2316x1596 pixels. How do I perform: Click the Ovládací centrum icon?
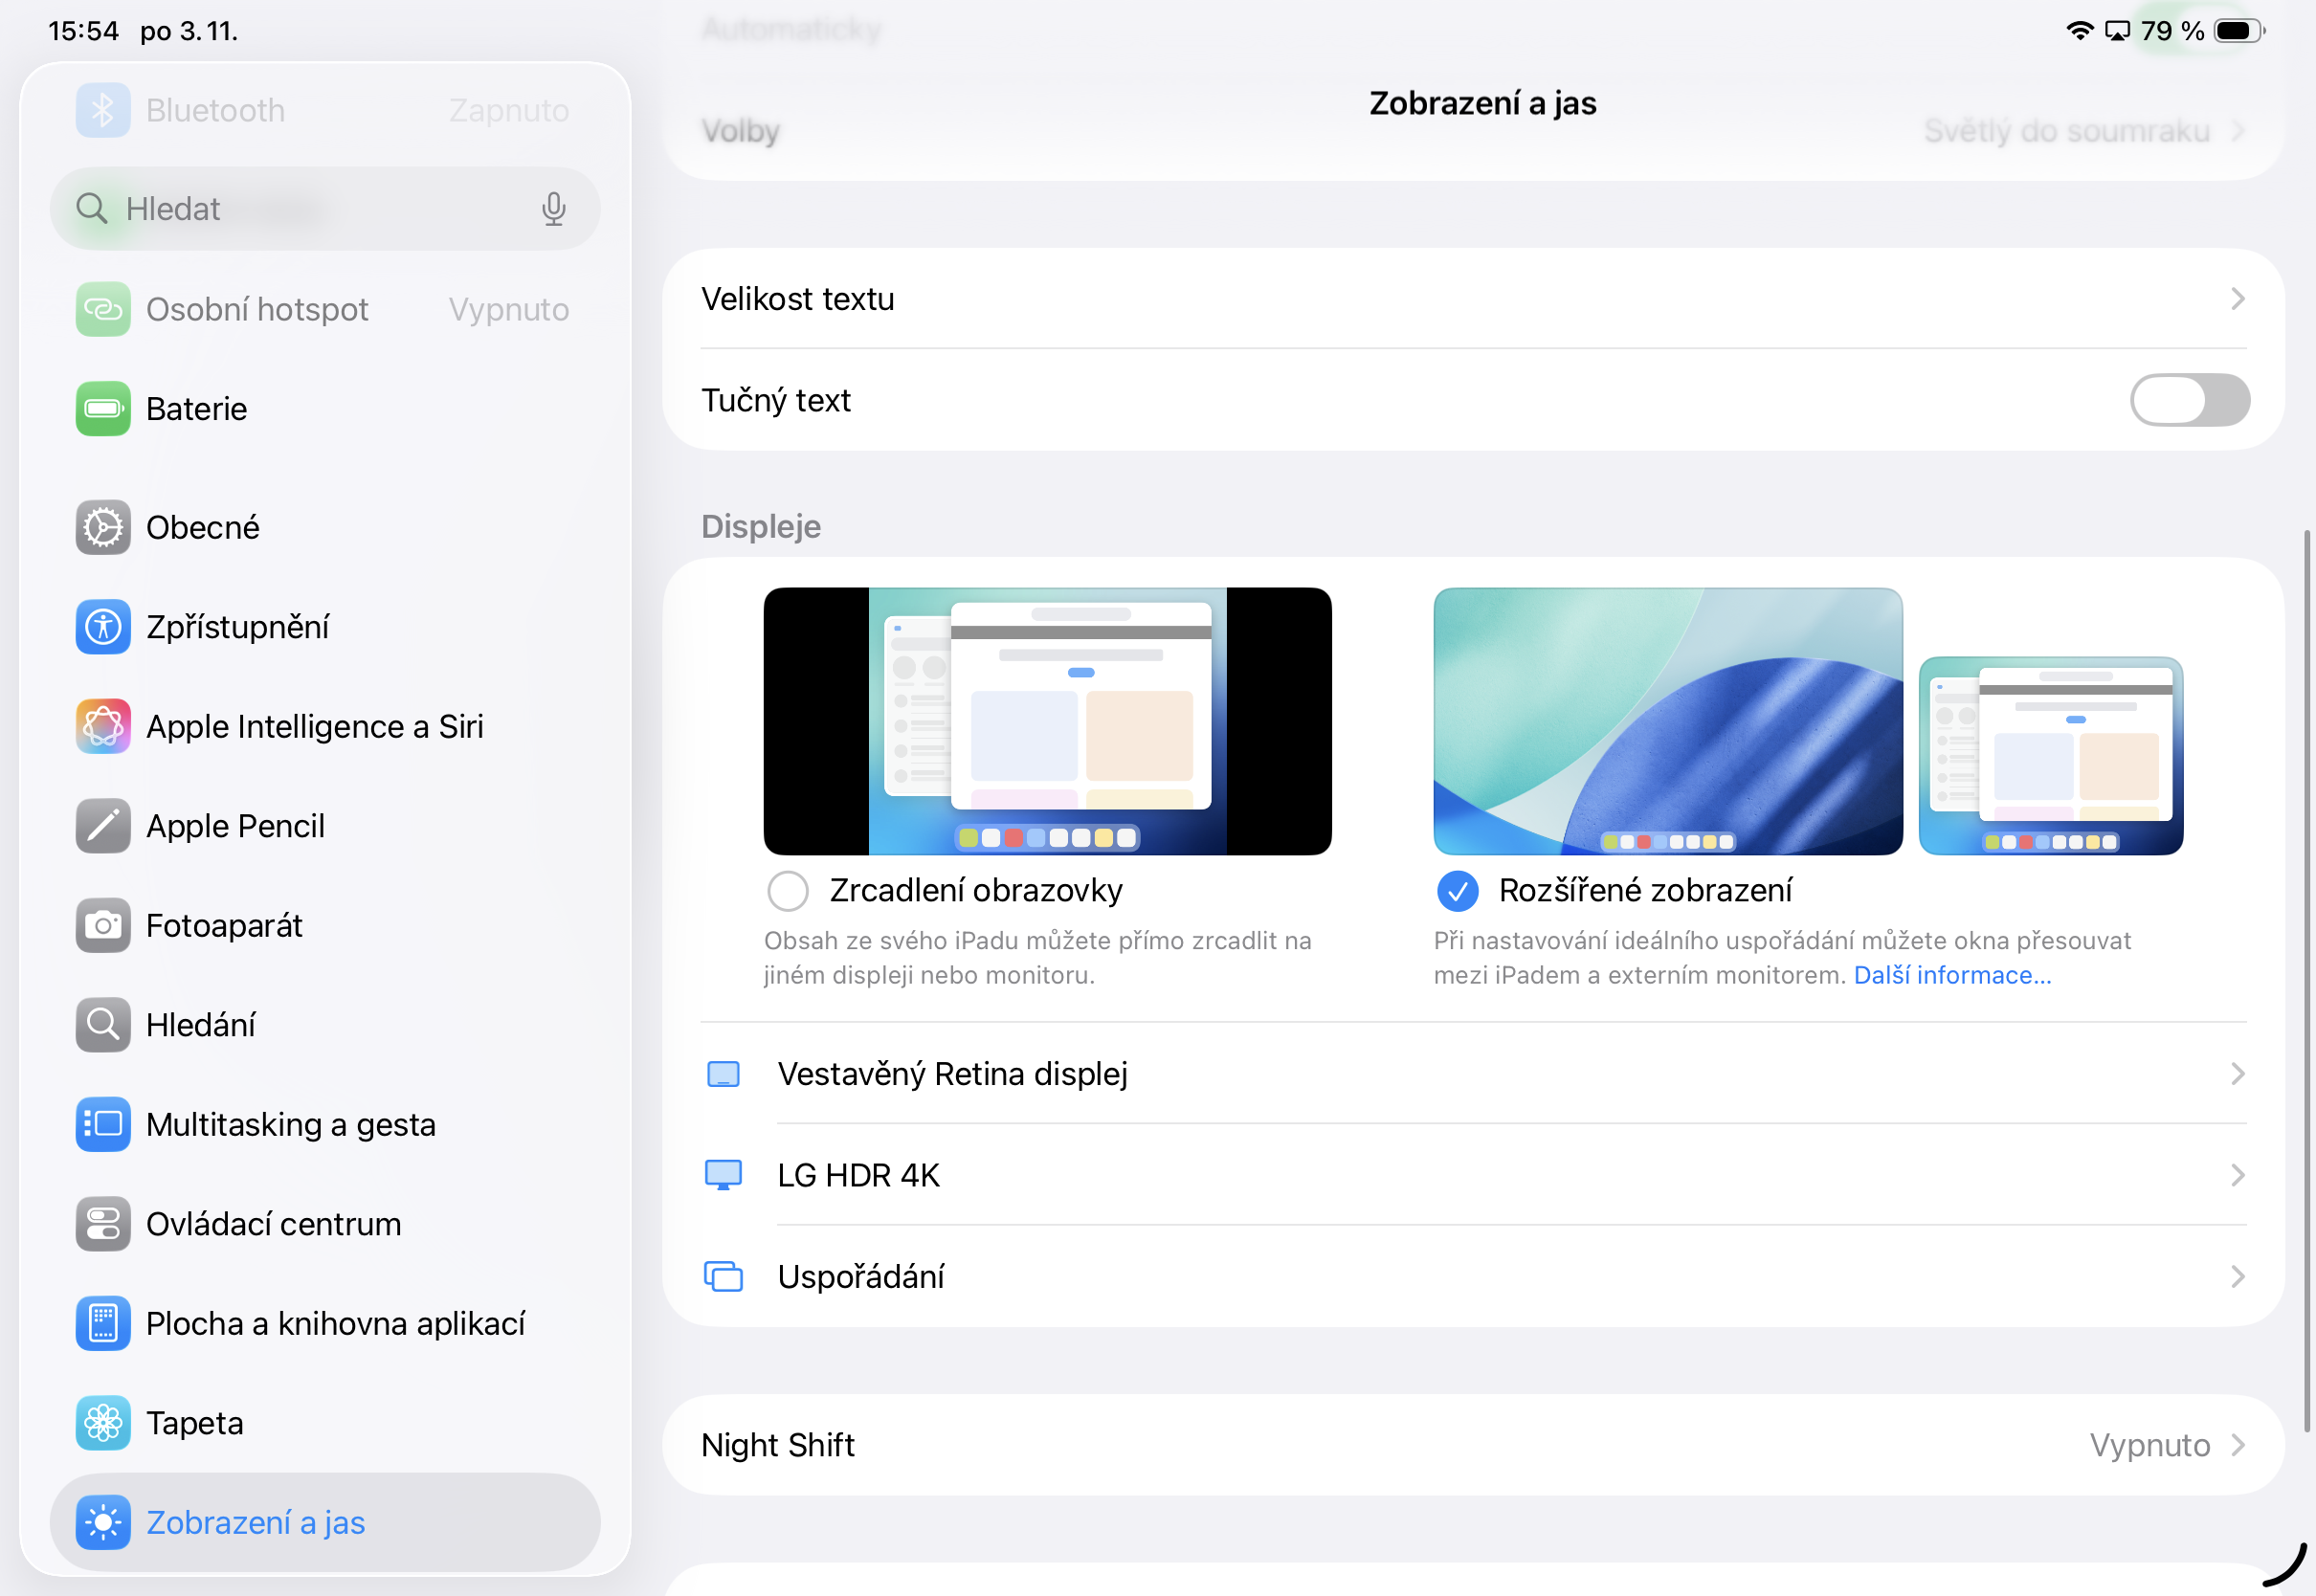click(103, 1224)
